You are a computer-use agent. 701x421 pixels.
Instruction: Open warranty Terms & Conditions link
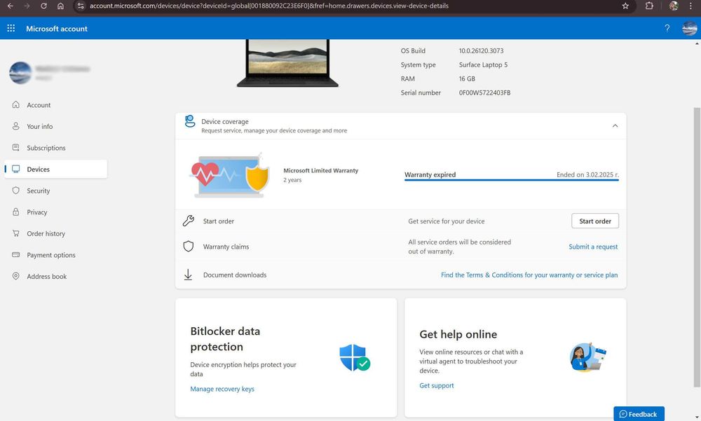(529, 275)
